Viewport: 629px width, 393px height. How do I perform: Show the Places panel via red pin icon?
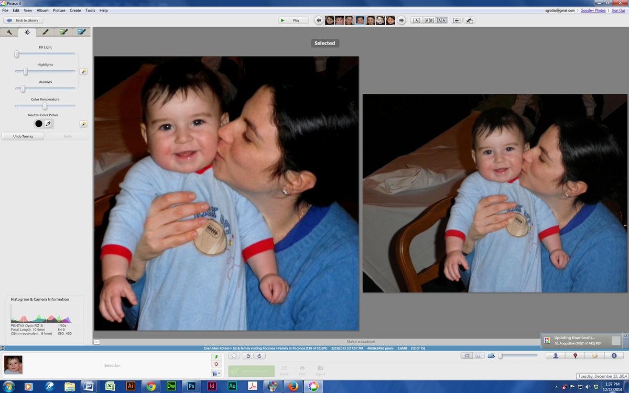tap(574, 355)
